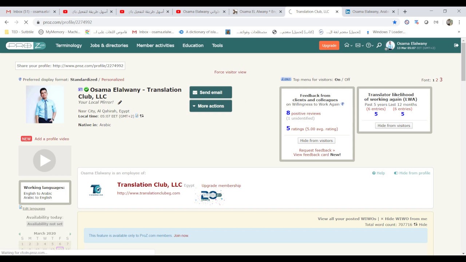The image size is (466, 262).
Task: Play the profile video placeholder
Action: pos(44,160)
